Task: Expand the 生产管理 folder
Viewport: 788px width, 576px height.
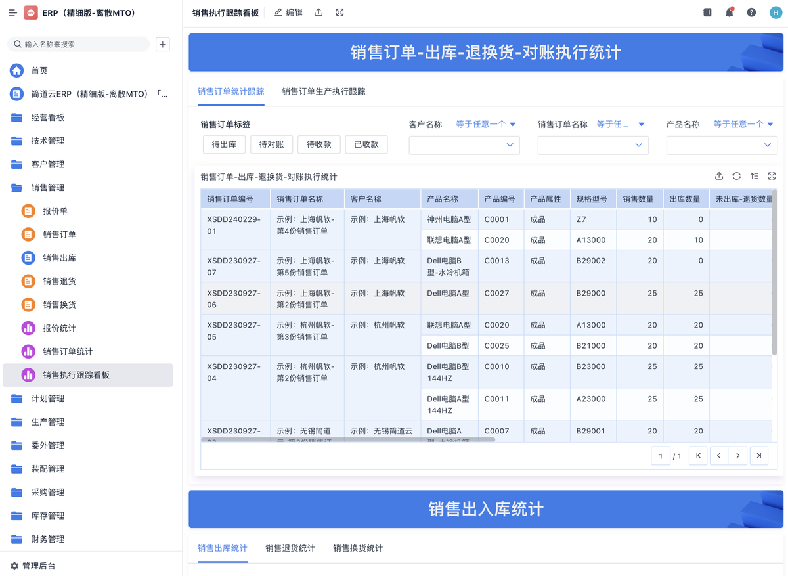Action: 48,422
